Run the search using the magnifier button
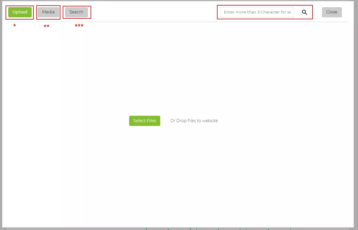This screenshot has height=230, width=358. [305, 12]
